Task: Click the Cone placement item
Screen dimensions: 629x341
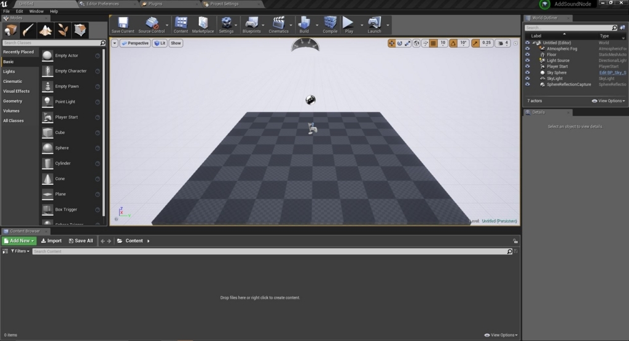Action: coord(71,179)
